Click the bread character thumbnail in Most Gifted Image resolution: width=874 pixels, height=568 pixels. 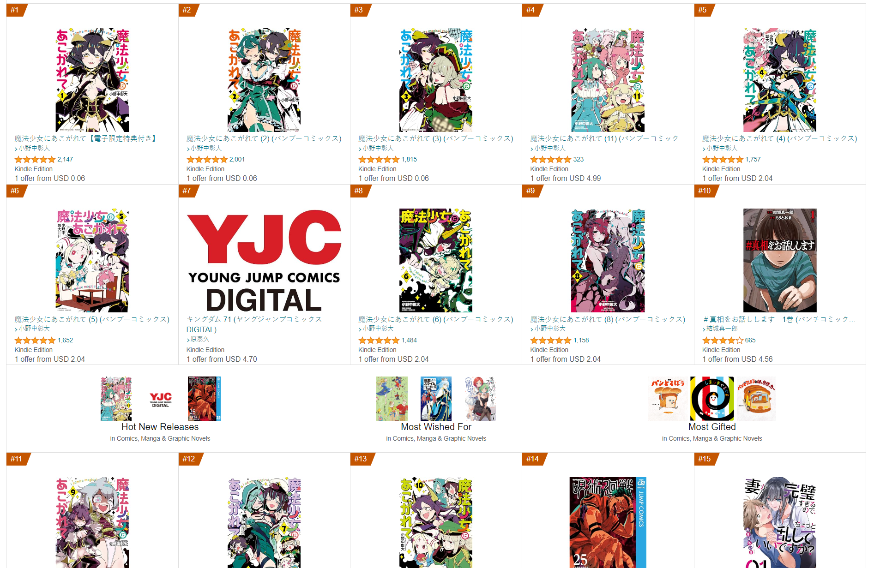[x=668, y=399]
